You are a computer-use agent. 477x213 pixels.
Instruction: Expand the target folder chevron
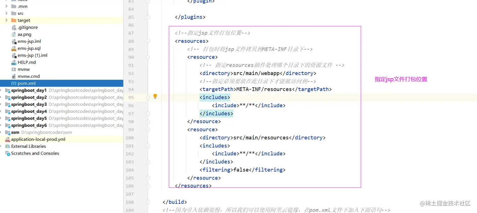click(6, 20)
